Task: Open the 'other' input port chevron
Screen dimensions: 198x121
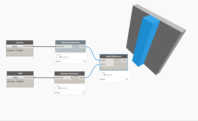Action: click(x=114, y=64)
